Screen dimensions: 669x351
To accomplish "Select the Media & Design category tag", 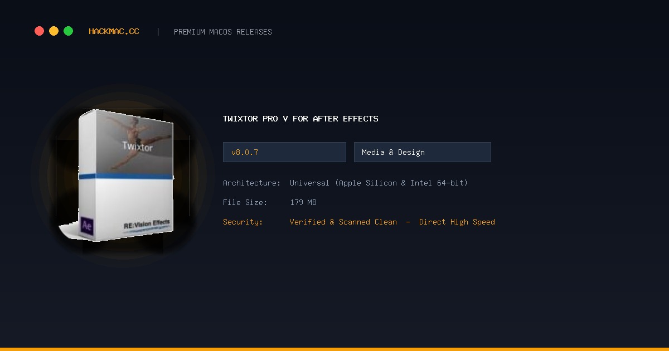I will tap(423, 152).
